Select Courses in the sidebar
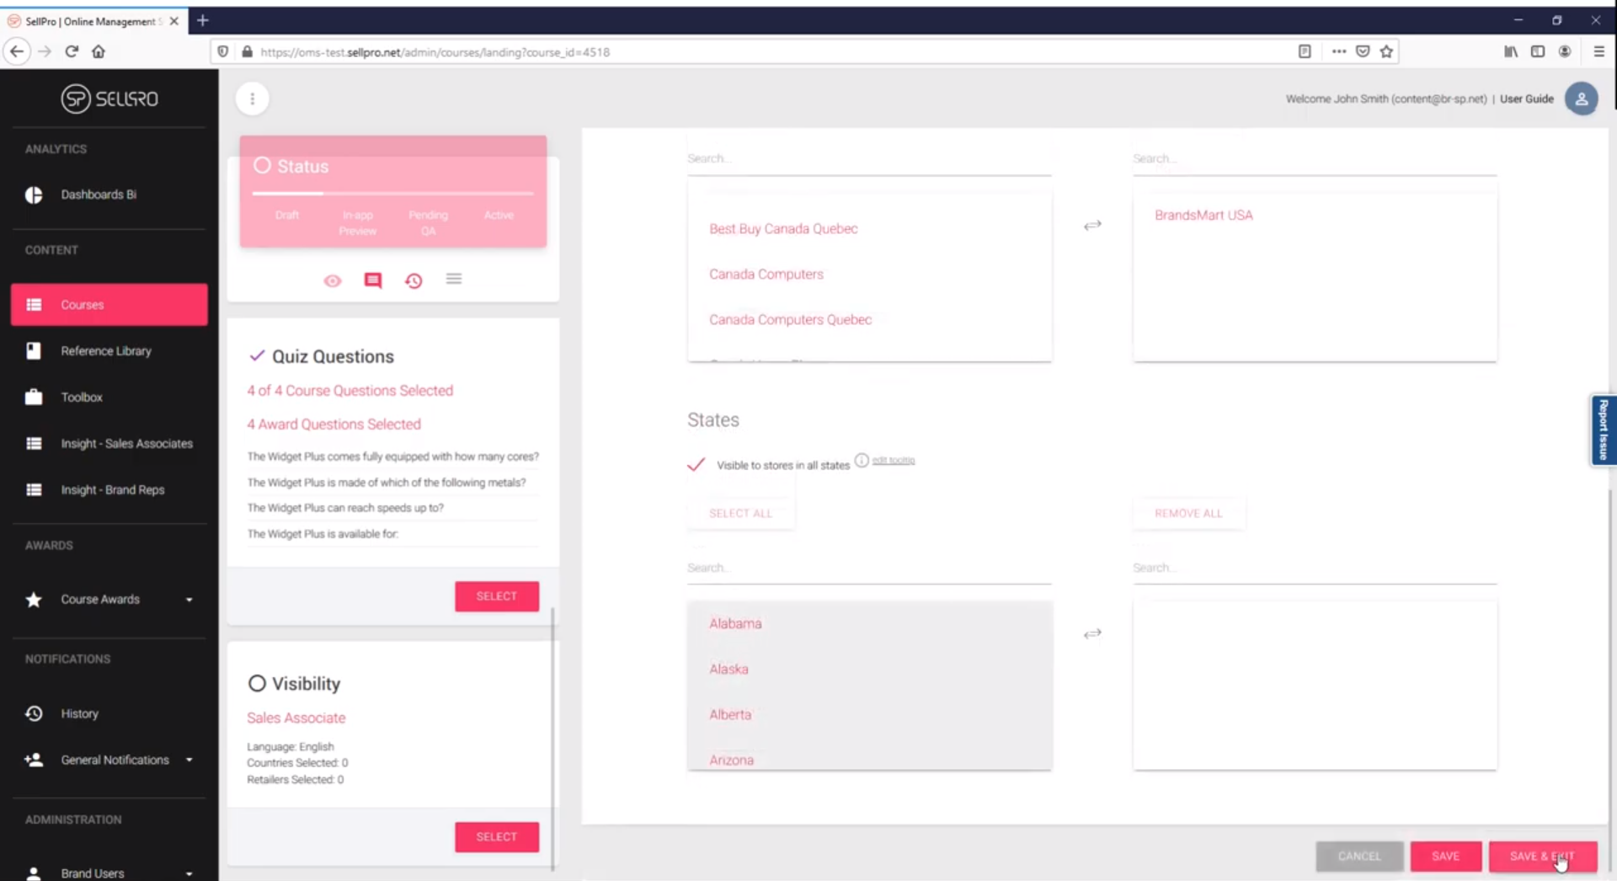This screenshot has width=1617, height=881. [109, 305]
